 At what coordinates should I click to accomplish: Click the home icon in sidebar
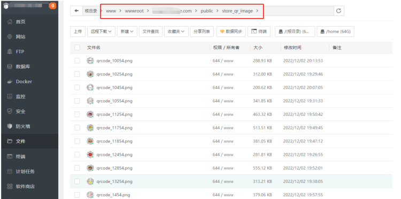pos(10,22)
